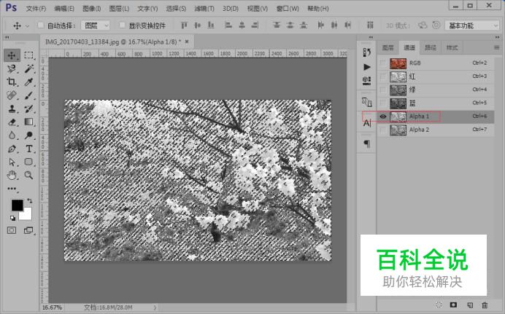Viewport: 505px width, 314px height.
Task: Select the Zoom tool
Action: tap(28, 175)
